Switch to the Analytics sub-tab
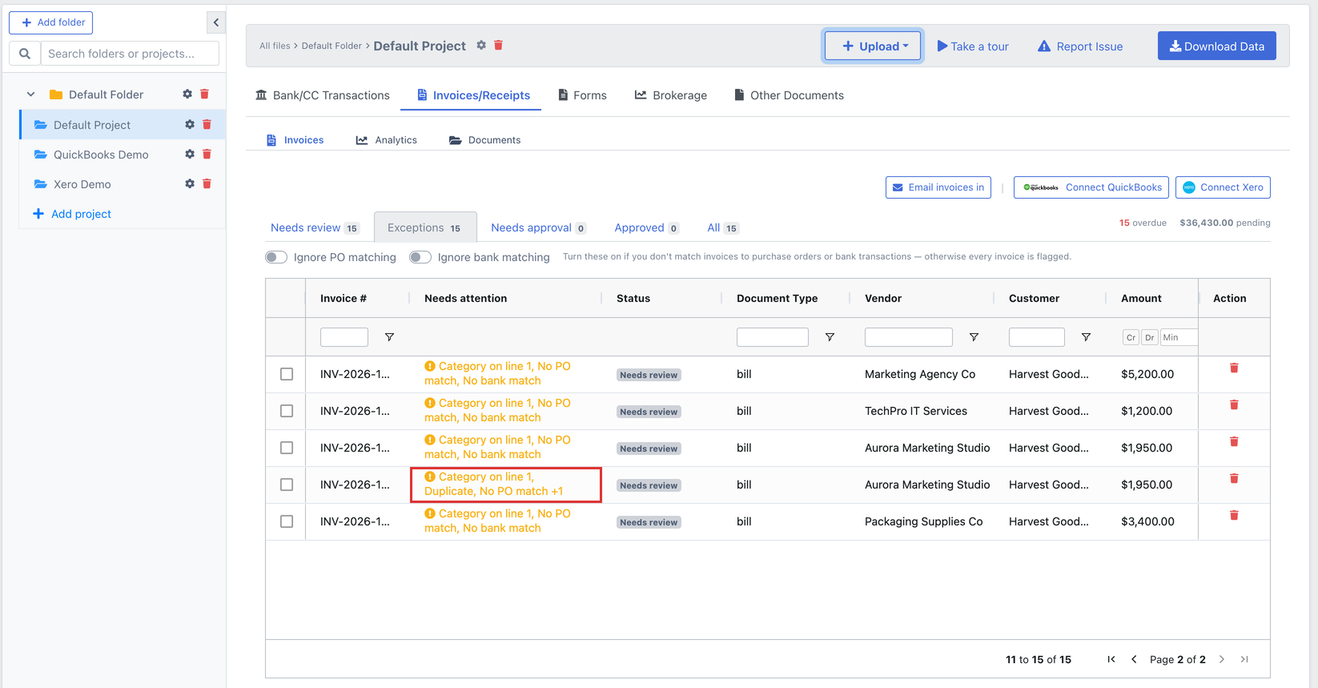The width and height of the screenshot is (1318, 688). click(x=387, y=140)
